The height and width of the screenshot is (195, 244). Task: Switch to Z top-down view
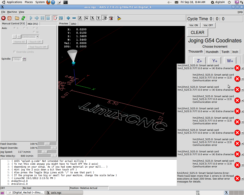[80, 18]
